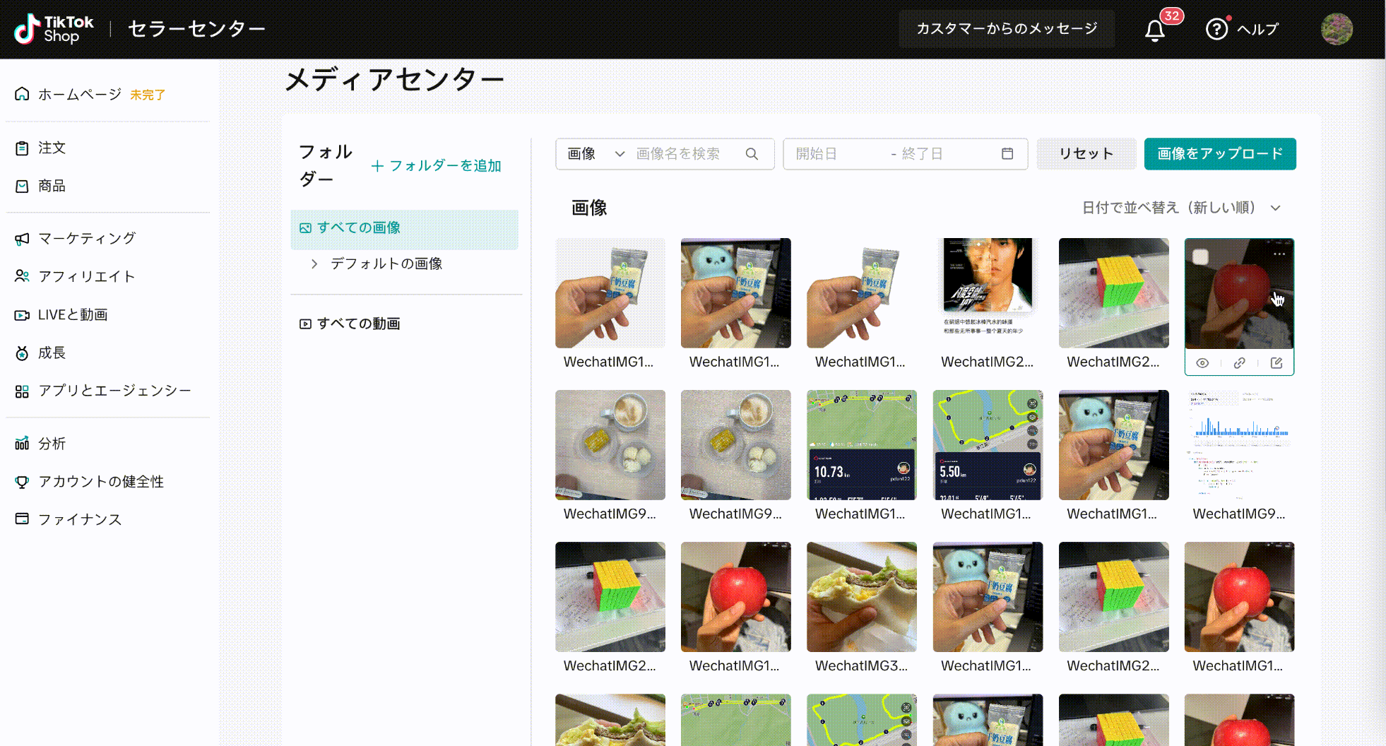
Task: Focus the 画像名を検索 search field
Action: click(x=678, y=154)
